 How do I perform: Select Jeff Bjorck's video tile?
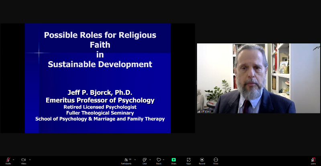coord(258,78)
